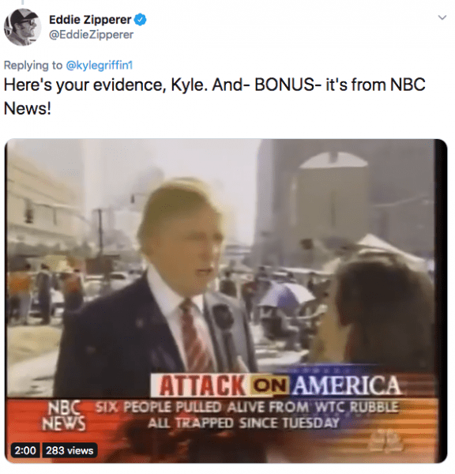Viewport: 455px width, 474px height.
Task: Click the word "News!" in the tweet
Action: pos(27,108)
